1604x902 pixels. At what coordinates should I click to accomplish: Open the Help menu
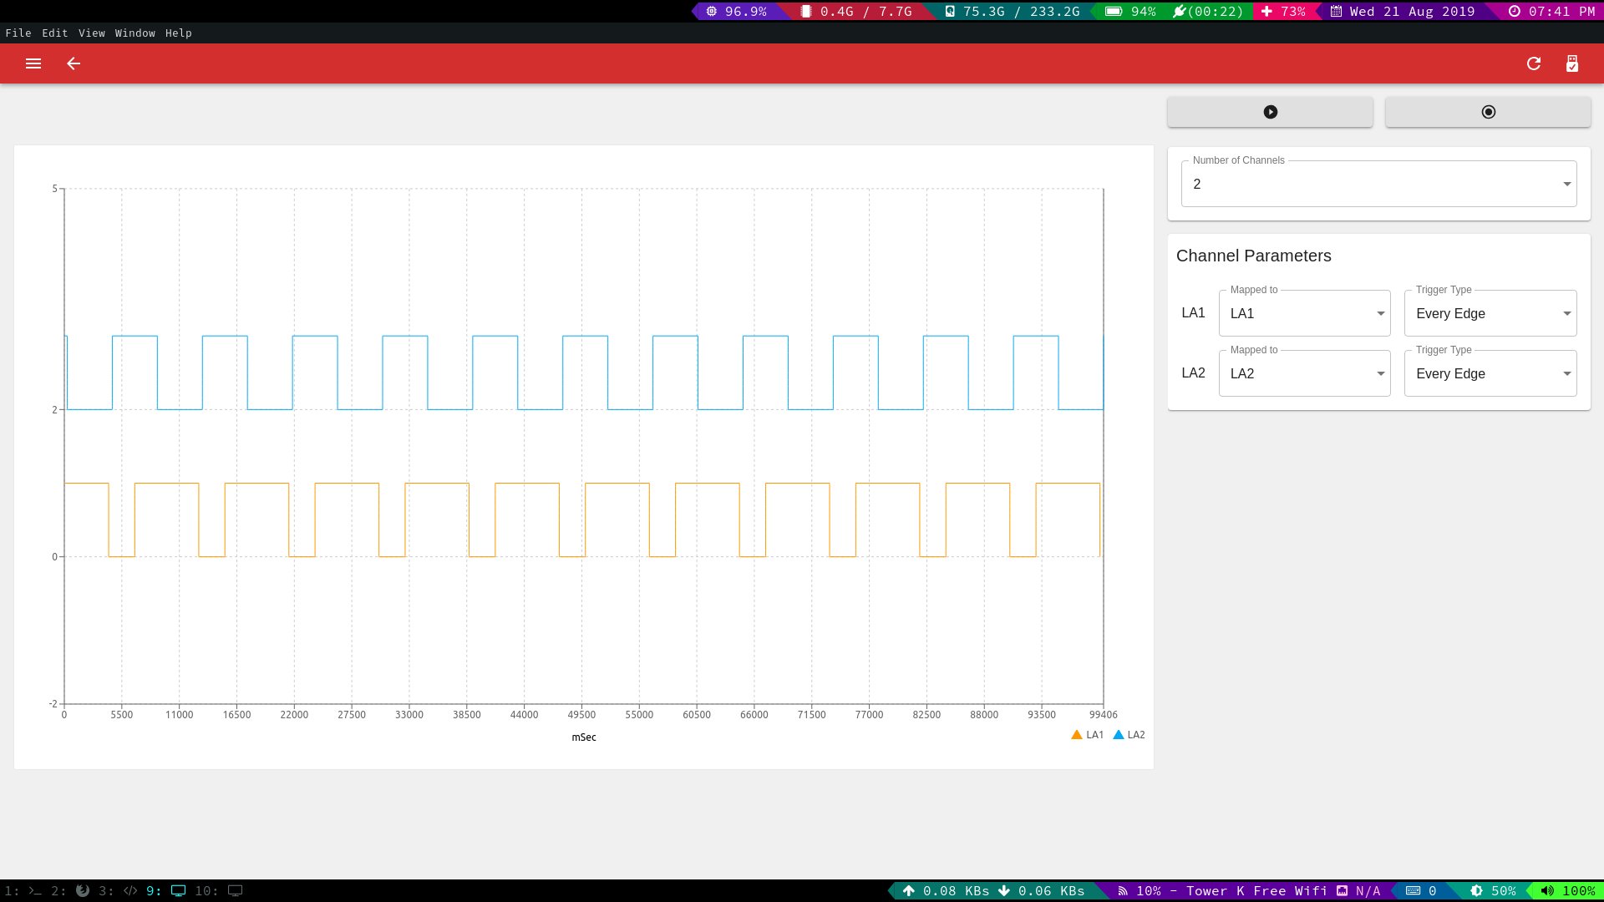179,33
